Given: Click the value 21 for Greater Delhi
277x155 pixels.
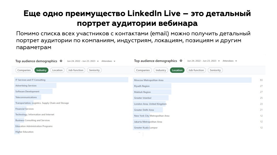Looking at the screenshot, I should 261,110.
